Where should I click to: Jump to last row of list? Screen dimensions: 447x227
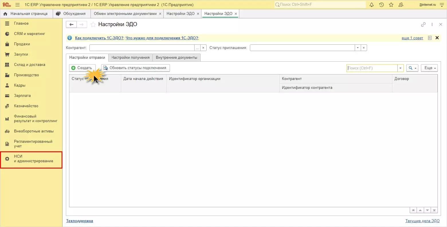tap(434, 210)
